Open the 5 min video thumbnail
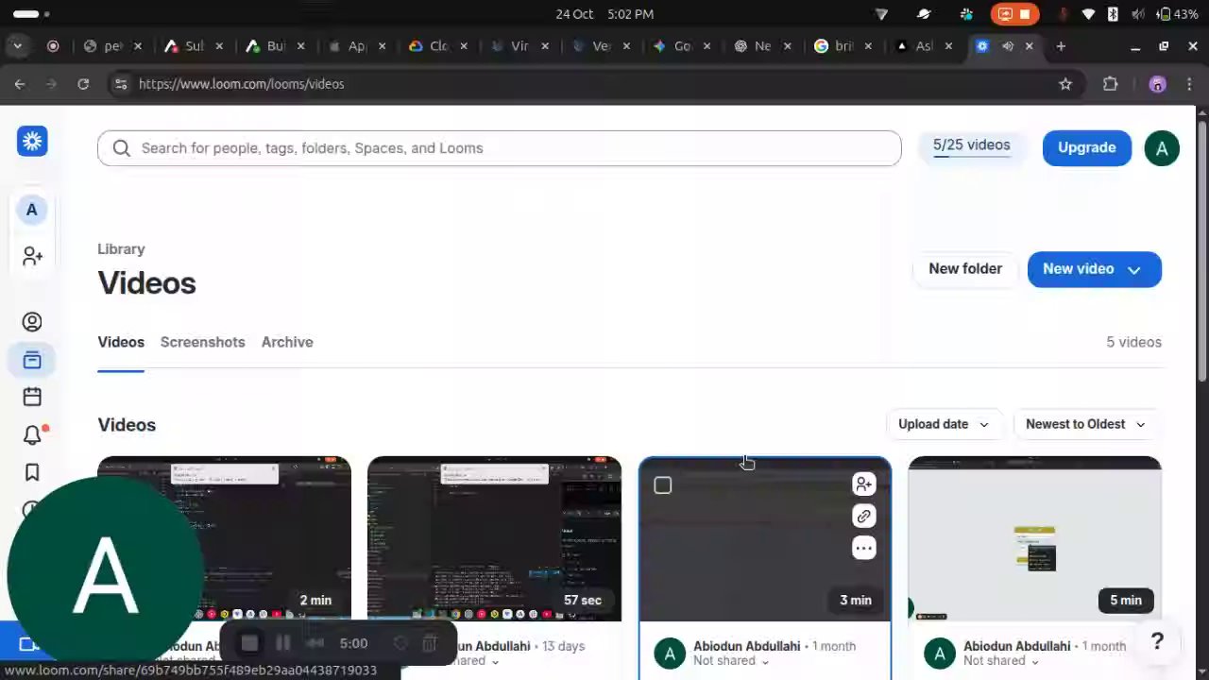1209x680 pixels. pyautogui.click(x=1034, y=538)
